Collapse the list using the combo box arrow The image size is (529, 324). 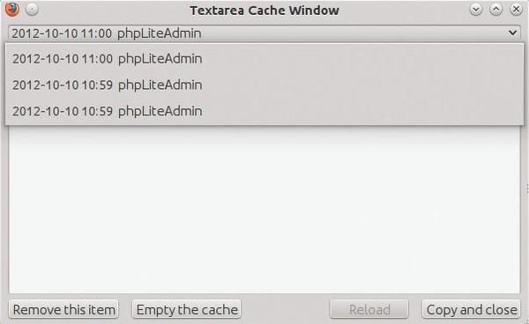click(x=512, y=33)
